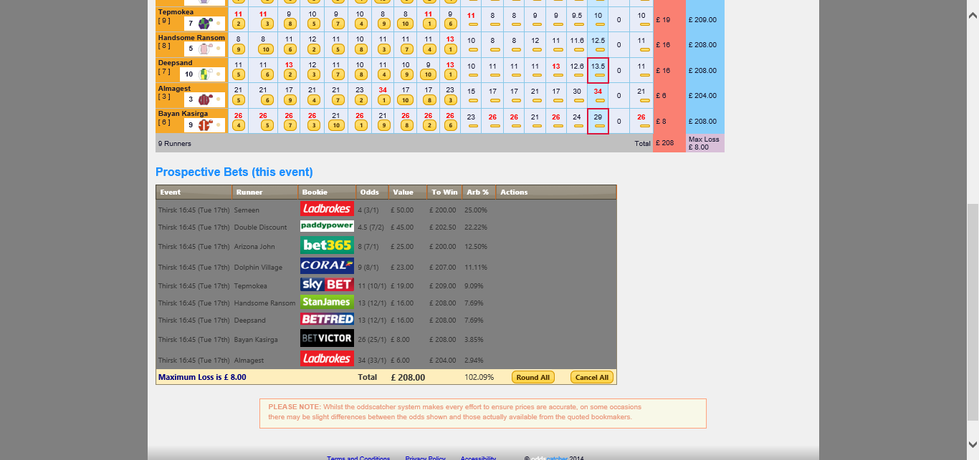Click Almagest's jockey silks icon
The image size is (979, 460).
point(206,99)
